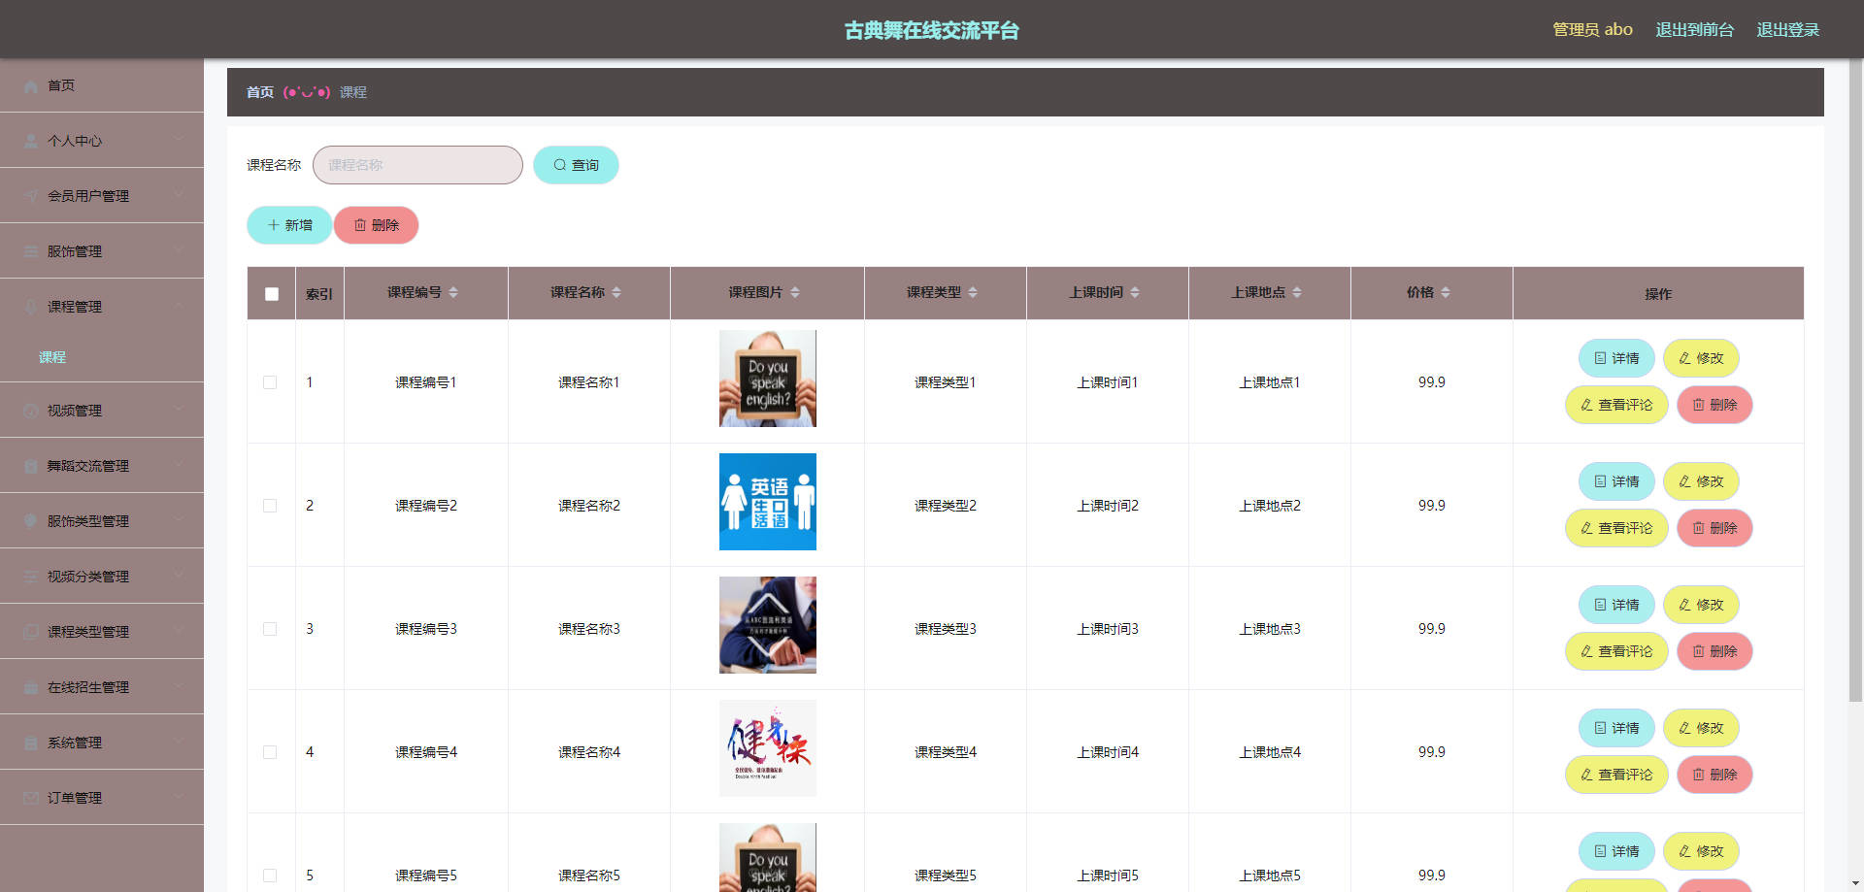Screen dimensions: 1864x892
Task: Collapse 课程管理 menu chevron
Action: (x=179, y=307)
